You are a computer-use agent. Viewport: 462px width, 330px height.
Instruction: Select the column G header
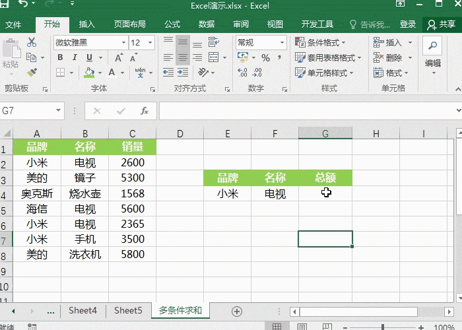coord(325,133)
